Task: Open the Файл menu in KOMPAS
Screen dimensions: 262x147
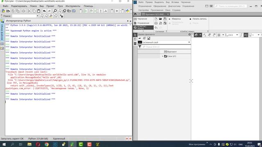Action: click(x=141, y=2)
